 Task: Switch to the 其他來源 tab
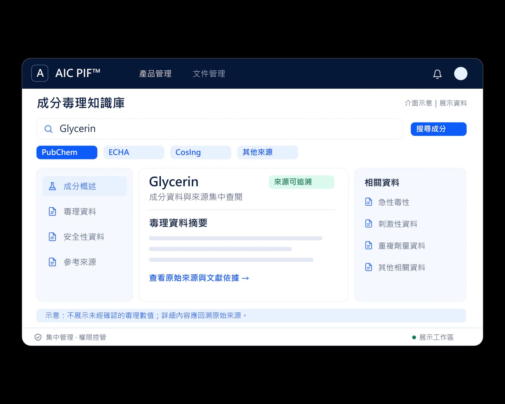pos(268,152)
